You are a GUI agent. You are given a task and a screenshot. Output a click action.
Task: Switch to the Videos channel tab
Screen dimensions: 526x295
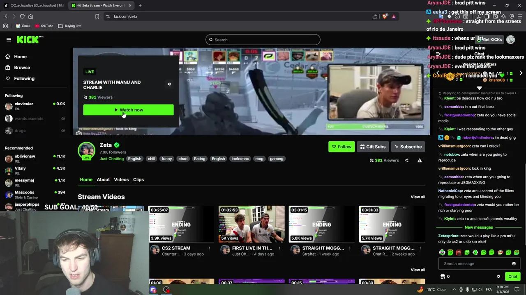click(121, 179)
